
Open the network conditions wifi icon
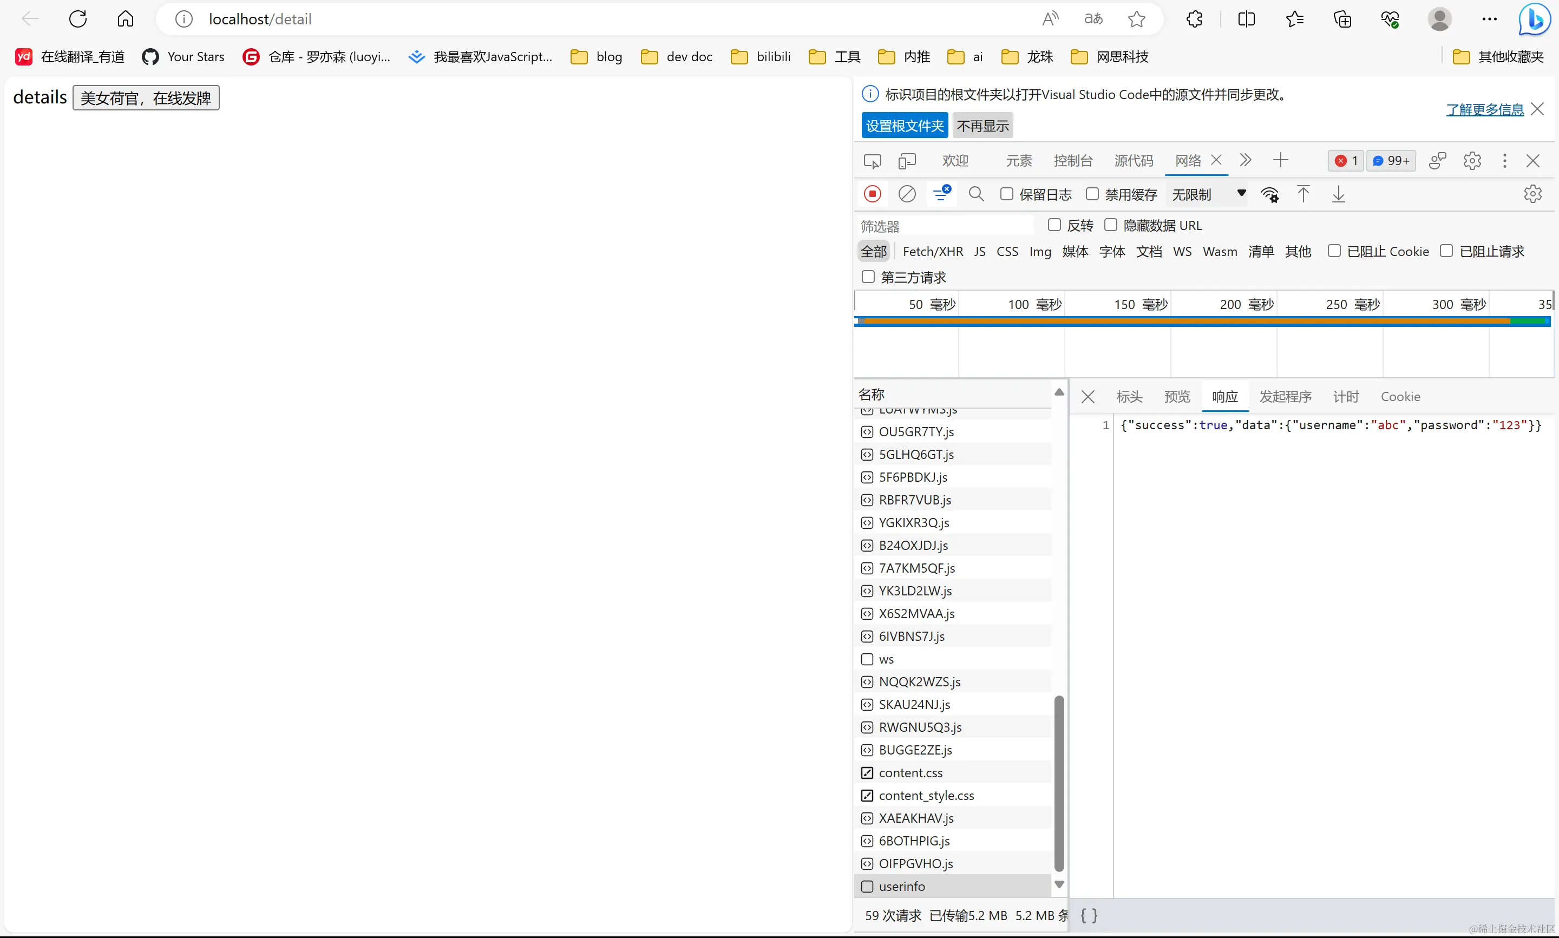pos(1269,195)
